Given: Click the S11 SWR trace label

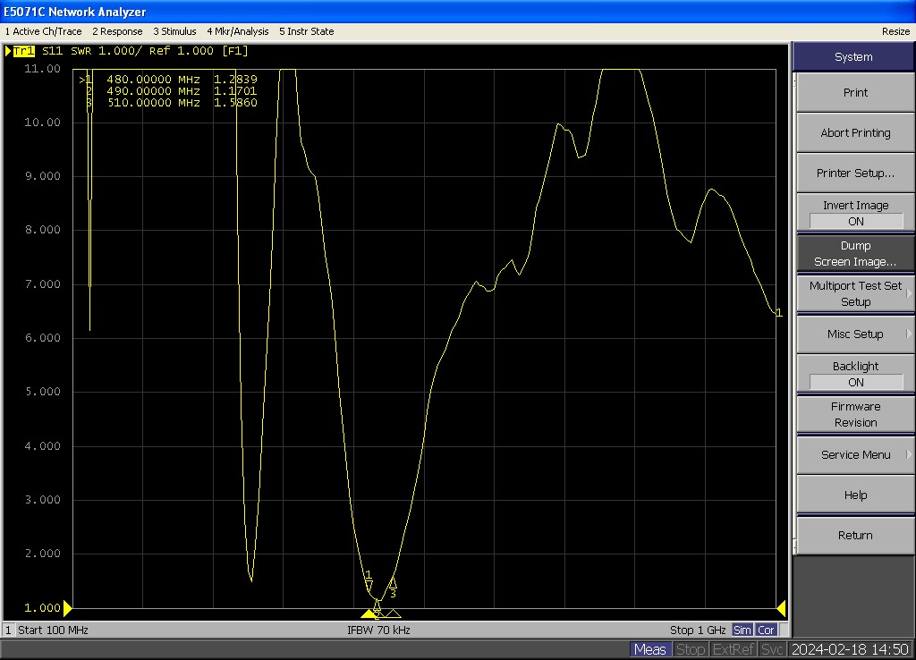Looking at the screenshot, I should 66,51.
